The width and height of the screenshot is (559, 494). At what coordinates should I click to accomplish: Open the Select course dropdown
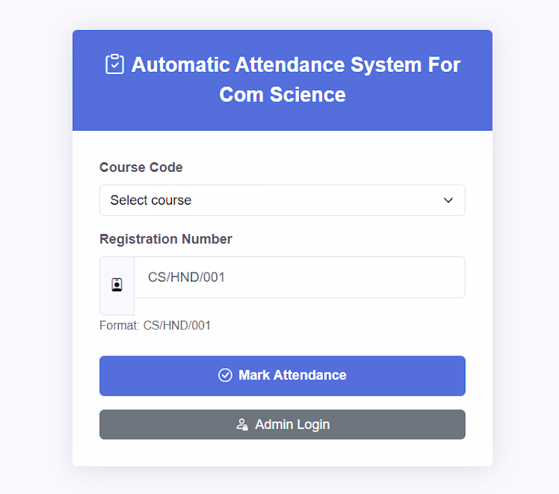[x=282, y=201]
